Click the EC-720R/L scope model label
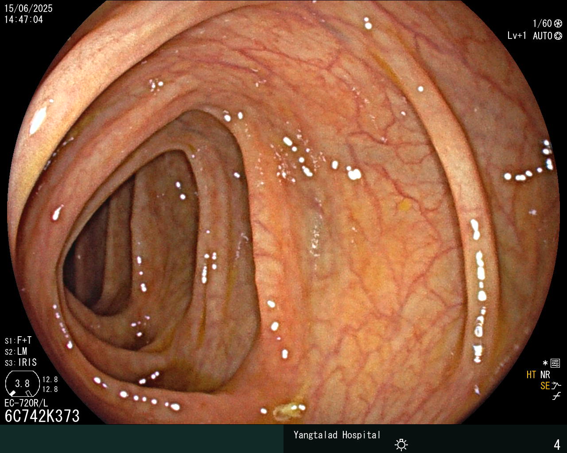 [26, 403]
